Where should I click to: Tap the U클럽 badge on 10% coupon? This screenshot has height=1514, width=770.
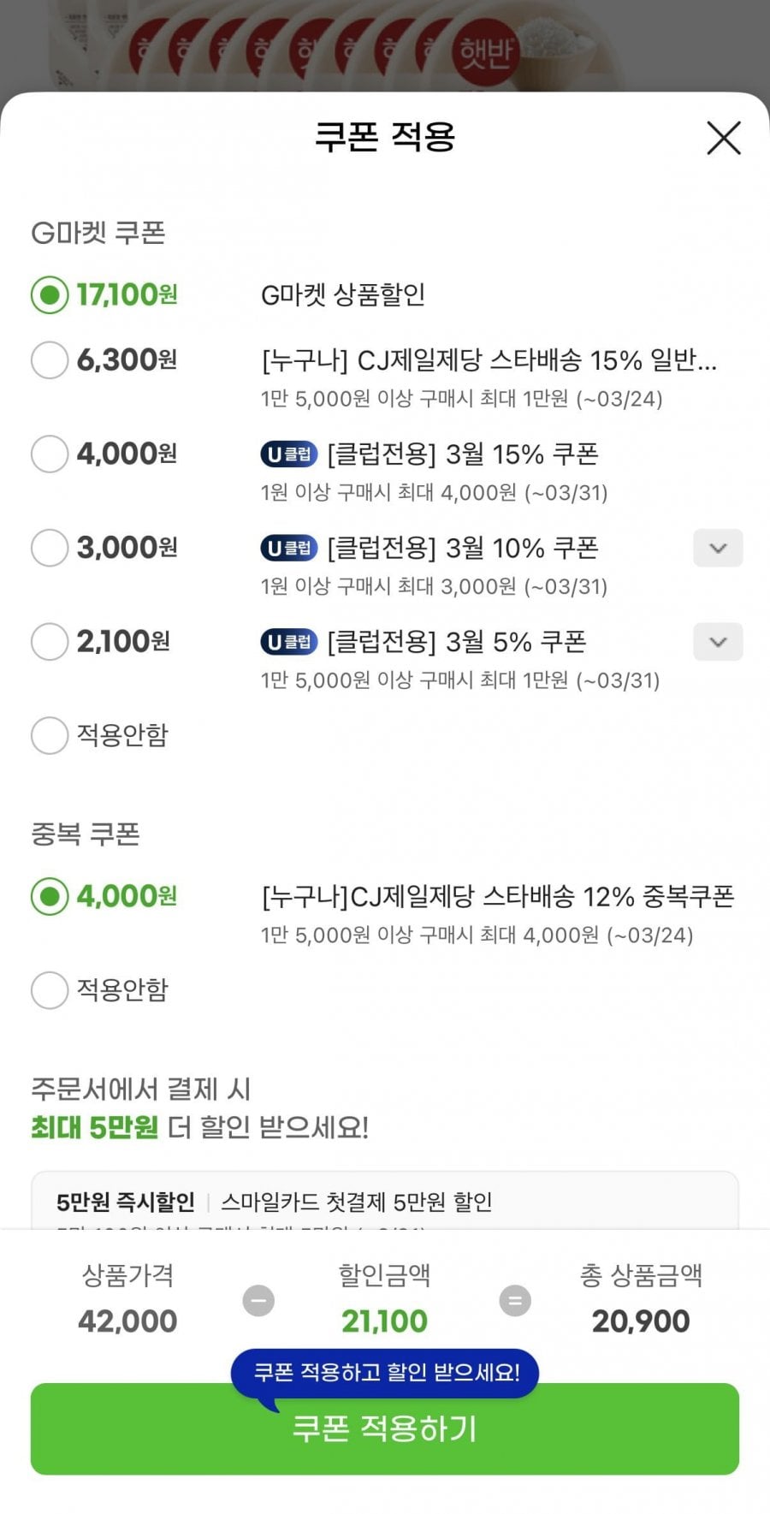[288, 548]
